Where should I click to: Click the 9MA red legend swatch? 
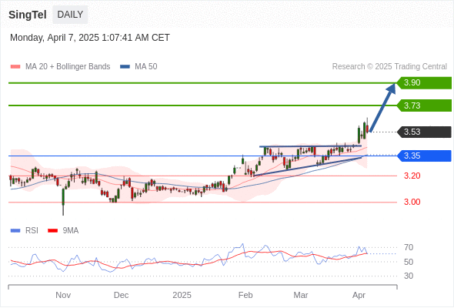tap(52, 231)
